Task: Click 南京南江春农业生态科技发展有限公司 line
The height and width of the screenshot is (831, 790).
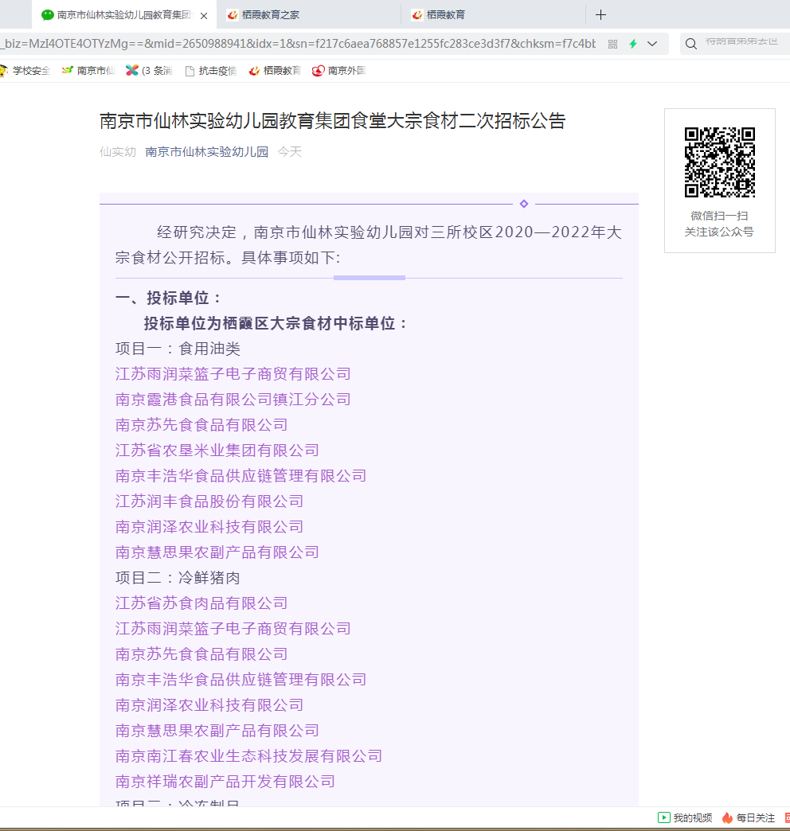Action: pyautogui.click(x=248, y=755)
